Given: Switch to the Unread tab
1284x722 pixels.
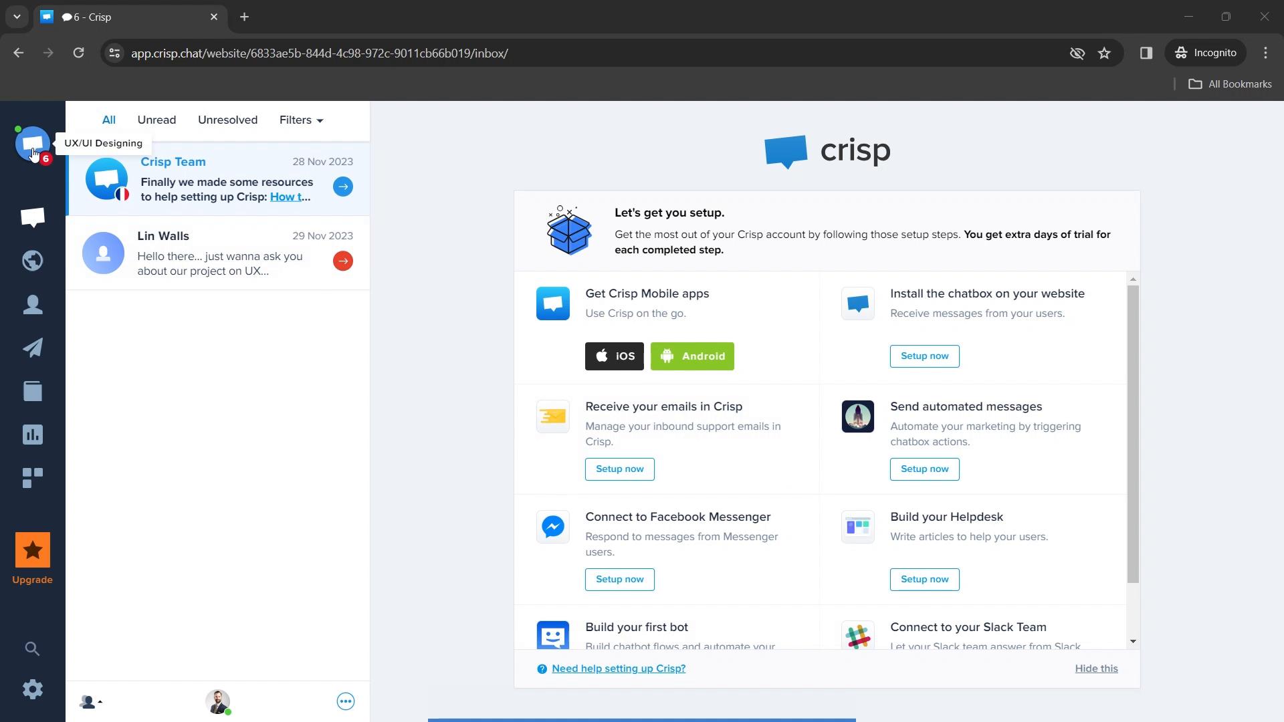Looking at the screenshot, I should [x=156, y=119].
